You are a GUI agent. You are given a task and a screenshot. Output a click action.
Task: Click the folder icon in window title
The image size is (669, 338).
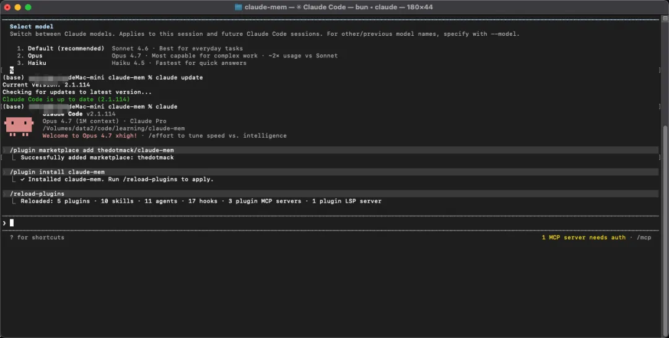pyautogui.click(x=238, y=7)
